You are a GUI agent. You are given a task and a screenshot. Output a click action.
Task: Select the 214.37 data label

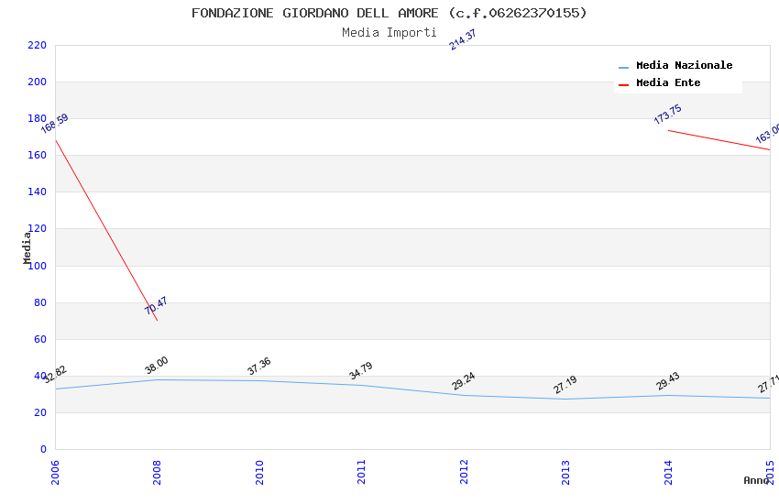[x=462, y=39]
